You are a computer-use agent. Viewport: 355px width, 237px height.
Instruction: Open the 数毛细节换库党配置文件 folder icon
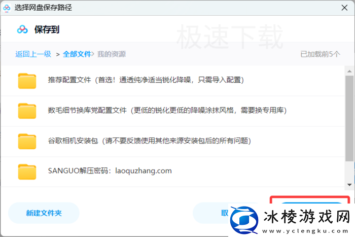pos(27,111)
